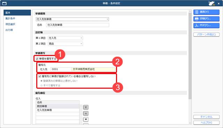Click the PDF(F)... export button
Viewport: 223px width, 128px height.
tap(206, 25)
